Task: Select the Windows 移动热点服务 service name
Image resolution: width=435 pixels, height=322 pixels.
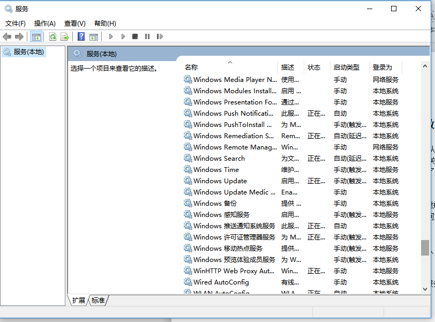Action: pos(228,249)
